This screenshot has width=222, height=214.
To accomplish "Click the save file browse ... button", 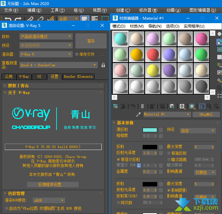I will pos(102,55).
